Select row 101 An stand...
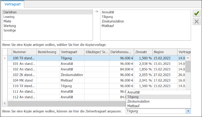202x117 pixels. tap(96, 64)
